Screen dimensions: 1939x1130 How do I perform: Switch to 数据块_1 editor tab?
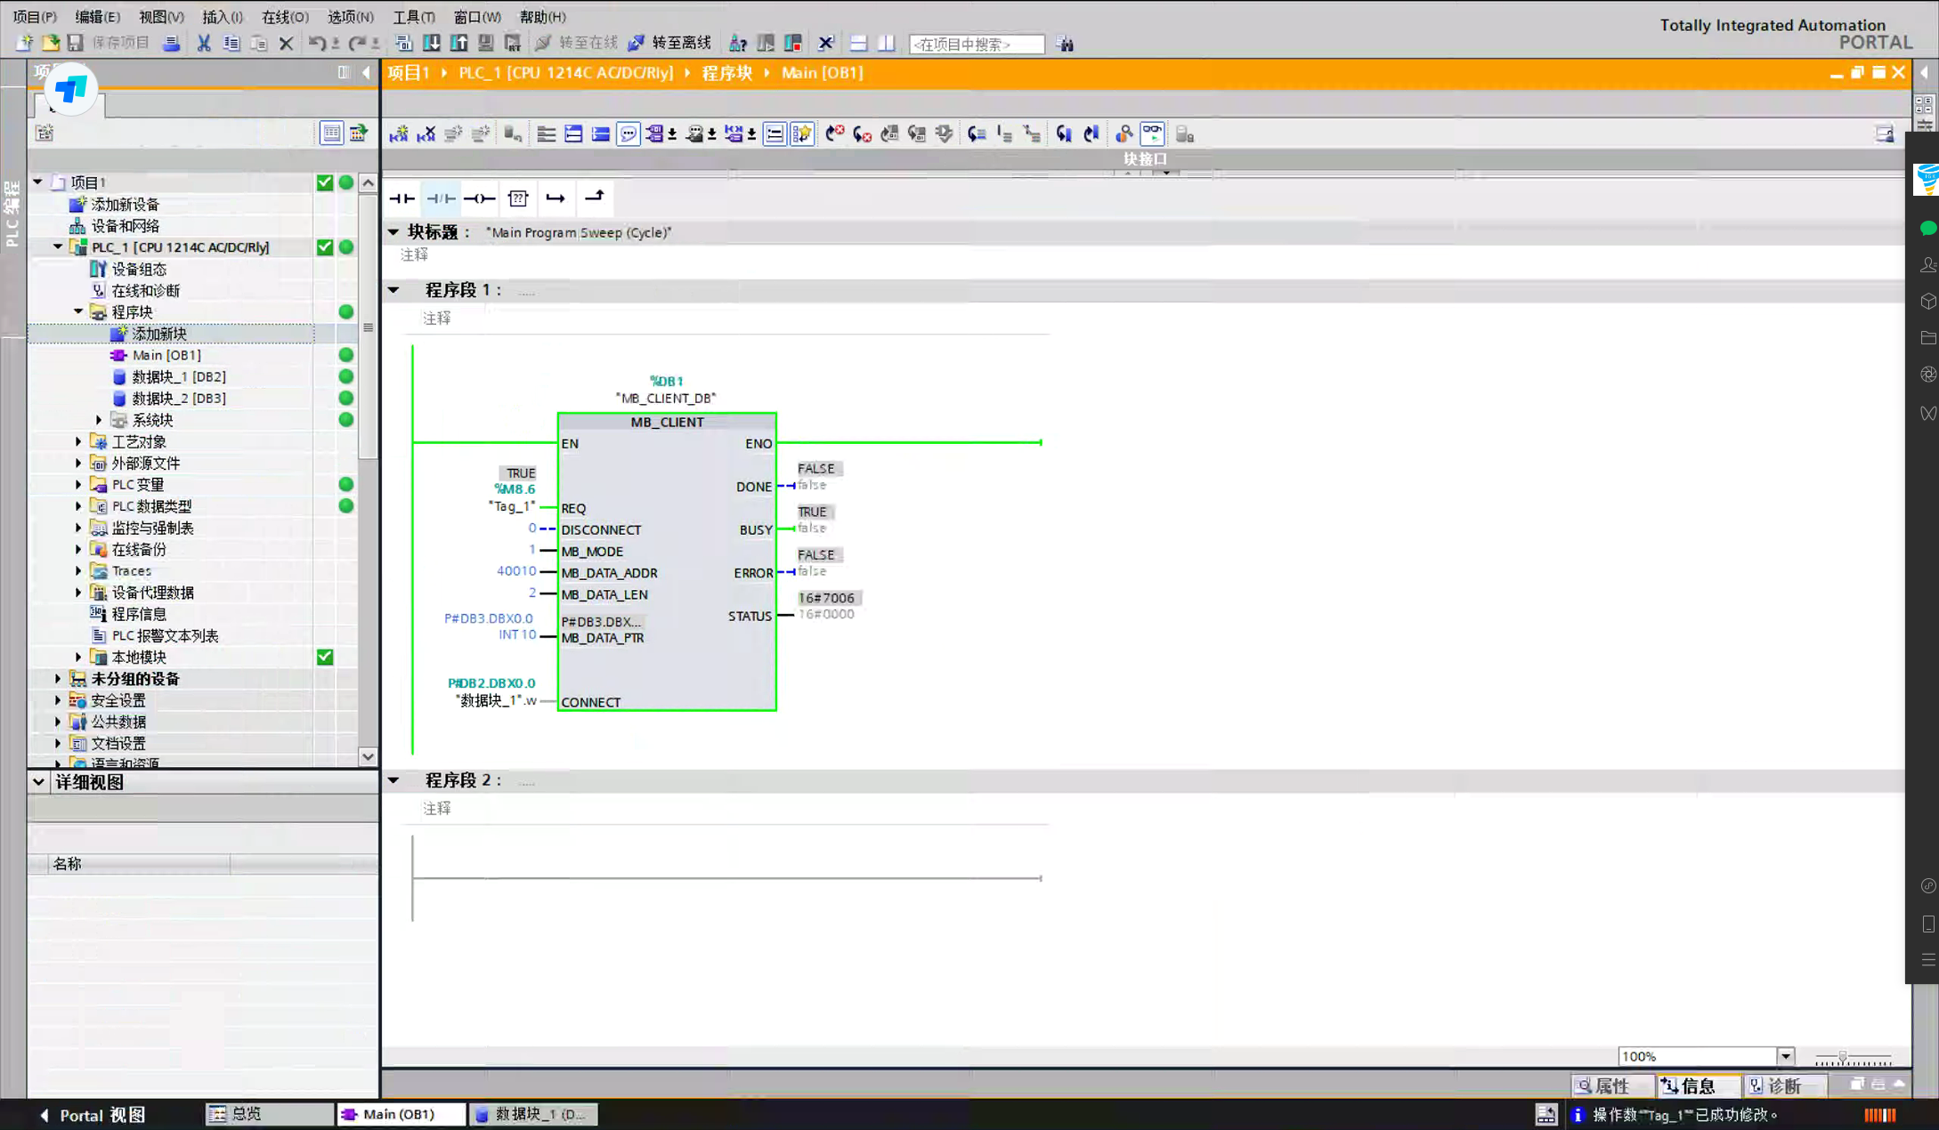534,1114
